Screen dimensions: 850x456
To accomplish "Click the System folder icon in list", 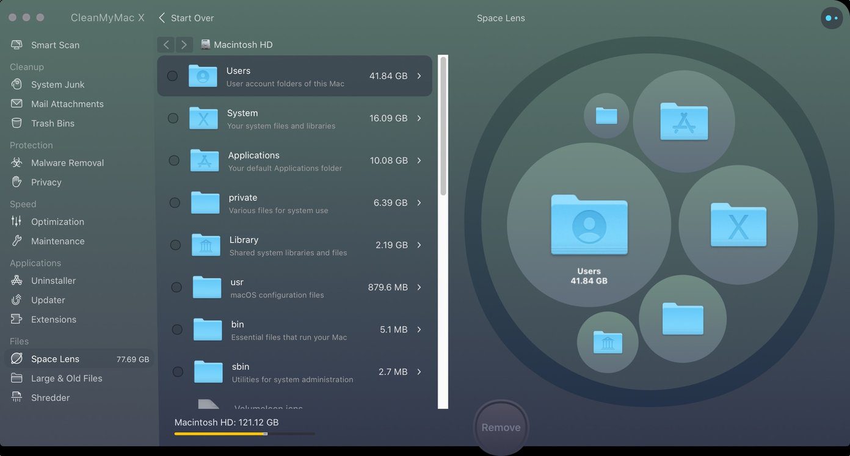I will (x=203, y=118).
